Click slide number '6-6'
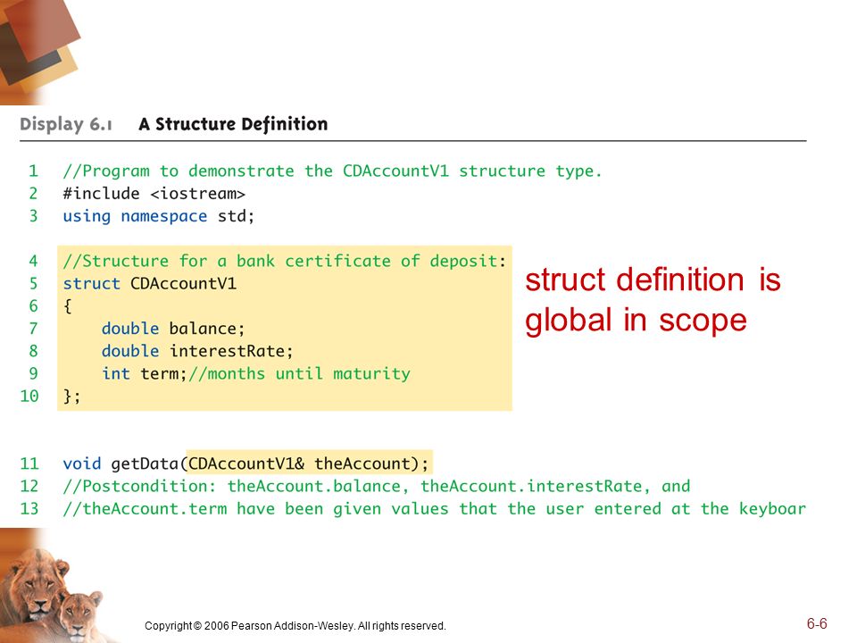This screenshot has width=857, height=643. pyautogui.click(x=817, y=623)
